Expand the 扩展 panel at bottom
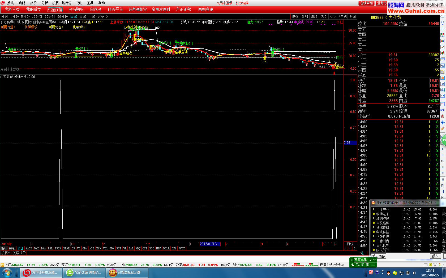 (x=6, y=253)
